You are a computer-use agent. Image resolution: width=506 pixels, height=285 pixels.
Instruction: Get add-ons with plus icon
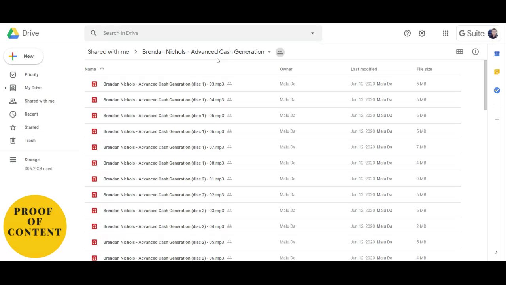tap(497, 120)
